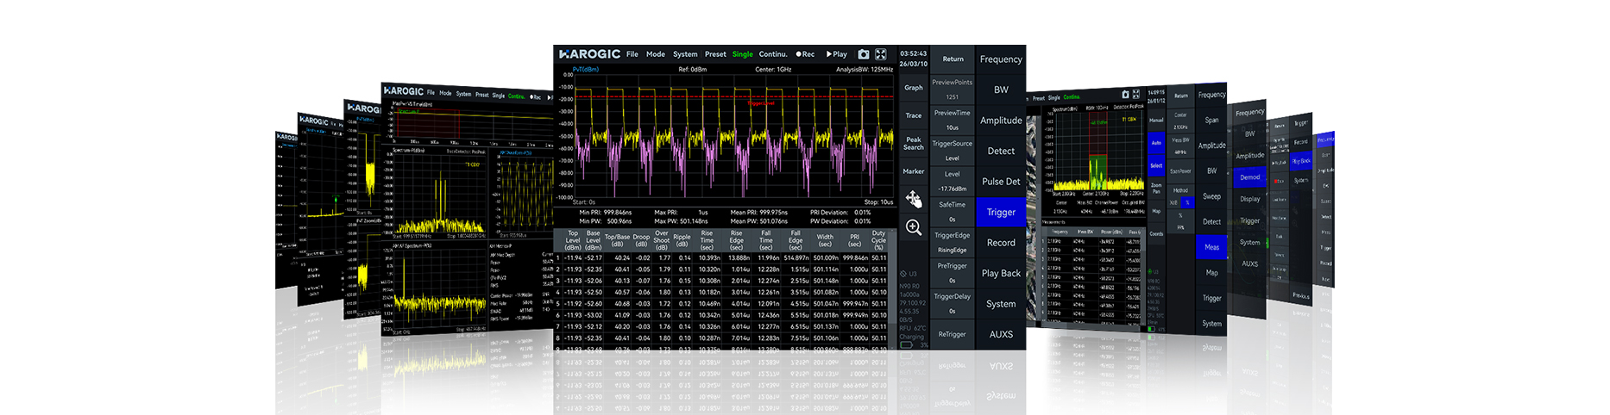Click the camera screenshot icon on center screen
The width and height of the screenshot is (1610, 415).
coord(863,54)
